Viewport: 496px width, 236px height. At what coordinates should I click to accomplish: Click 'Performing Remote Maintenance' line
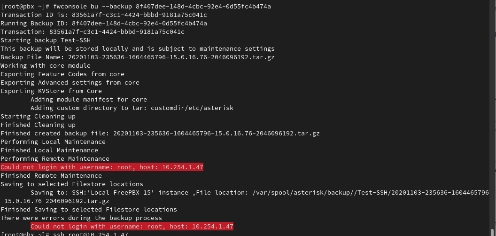tap(54, 158)
